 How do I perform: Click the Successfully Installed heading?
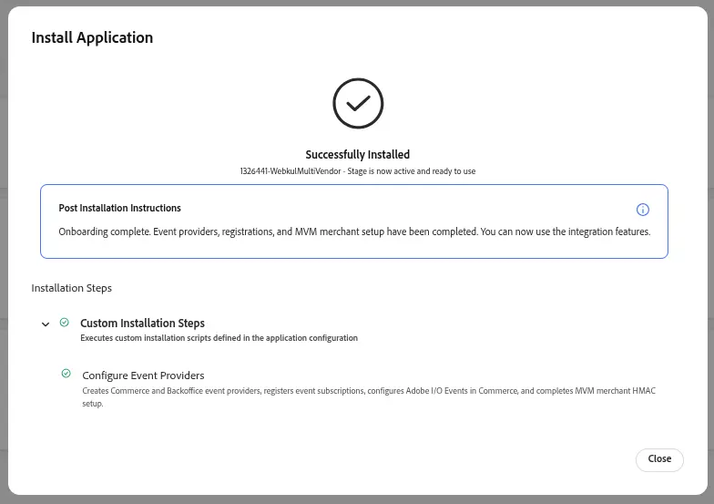357,155
